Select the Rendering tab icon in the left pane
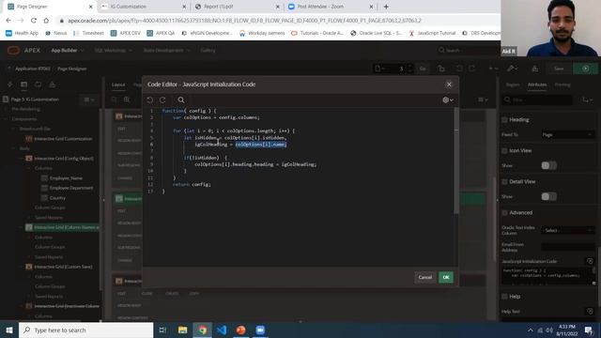This screenshot has width=601, height=338. (23, 84)
